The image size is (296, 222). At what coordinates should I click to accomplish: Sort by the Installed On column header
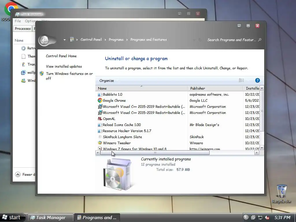[252, 88]
